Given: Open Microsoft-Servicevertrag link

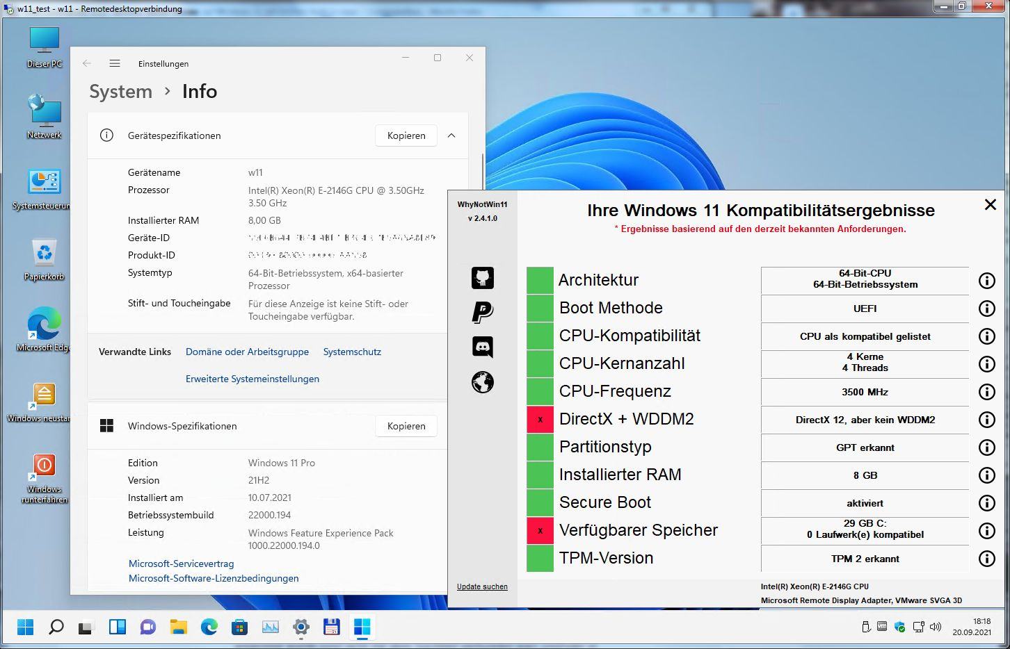Looking at the screenshot, I should point(181,564).
